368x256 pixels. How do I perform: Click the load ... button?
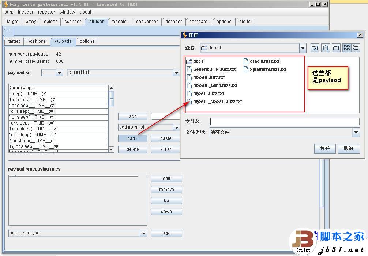(132, 138)
